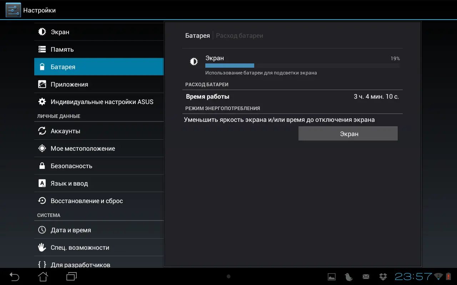Screen dimensions: 457x285
Task: Open the Приложения apps icon
Action: (x=42, y=84)
